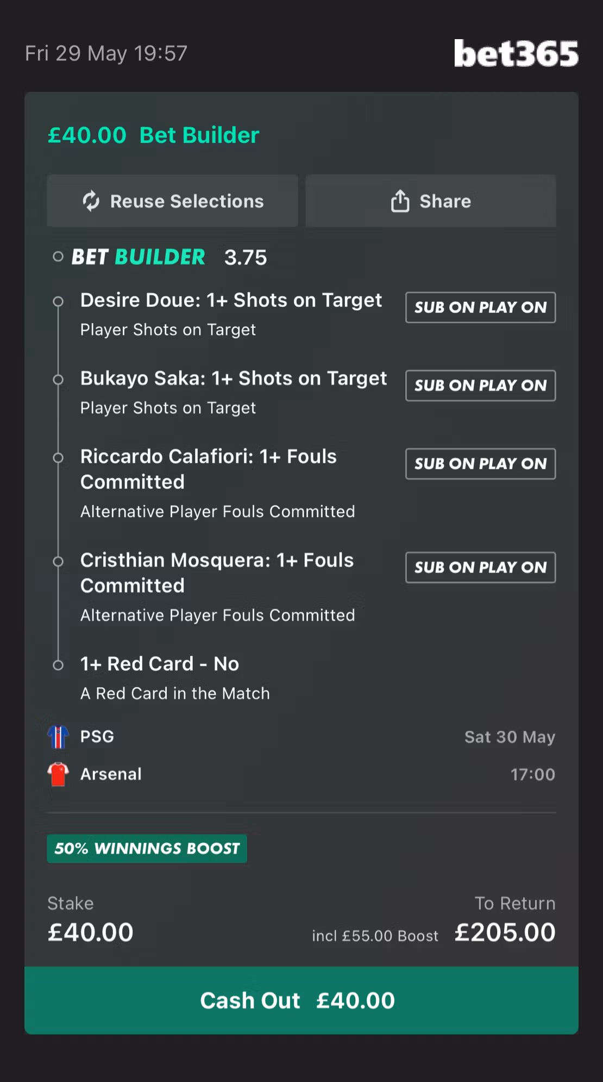Image resolution: width=603 pixels, height=1082 pixels.
Task: Click the Share upload icon
Action: coord(400,201)
